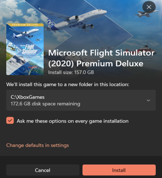Click the 'We'll install this game' location label
This screenshot has height=178, width=162.
tap(68, 84)
